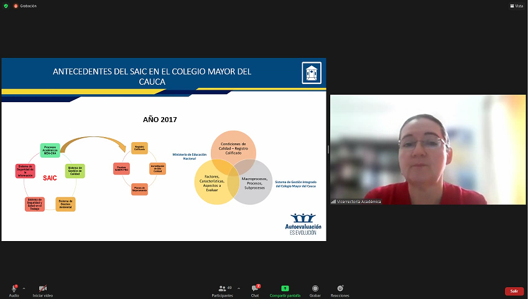Change layout using Vista button
Viewport: 528px width, 299px height.
(x=517, y=6)
